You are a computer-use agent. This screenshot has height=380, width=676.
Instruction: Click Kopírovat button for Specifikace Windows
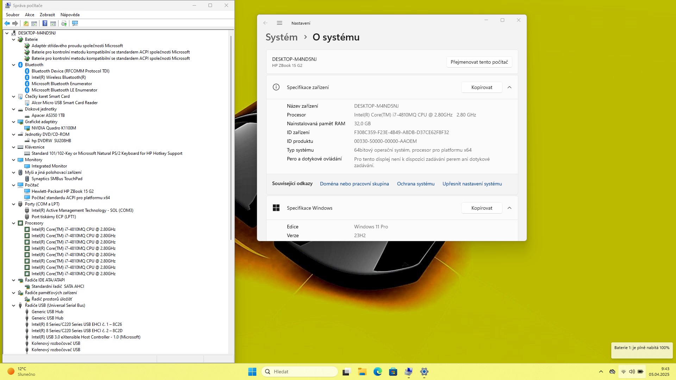482,208
